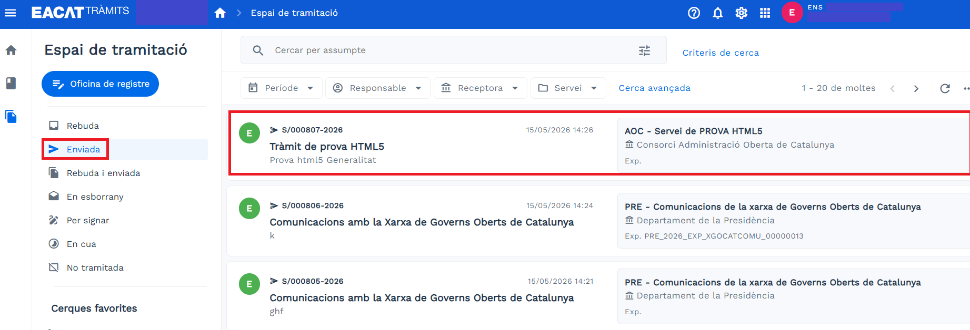
Task: Refresh the results list
Action: [x=945, y=88]
